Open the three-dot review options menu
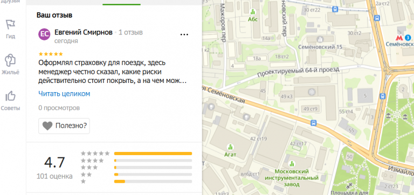The height and width of the screenshot is (195, 414). (184, 34)
